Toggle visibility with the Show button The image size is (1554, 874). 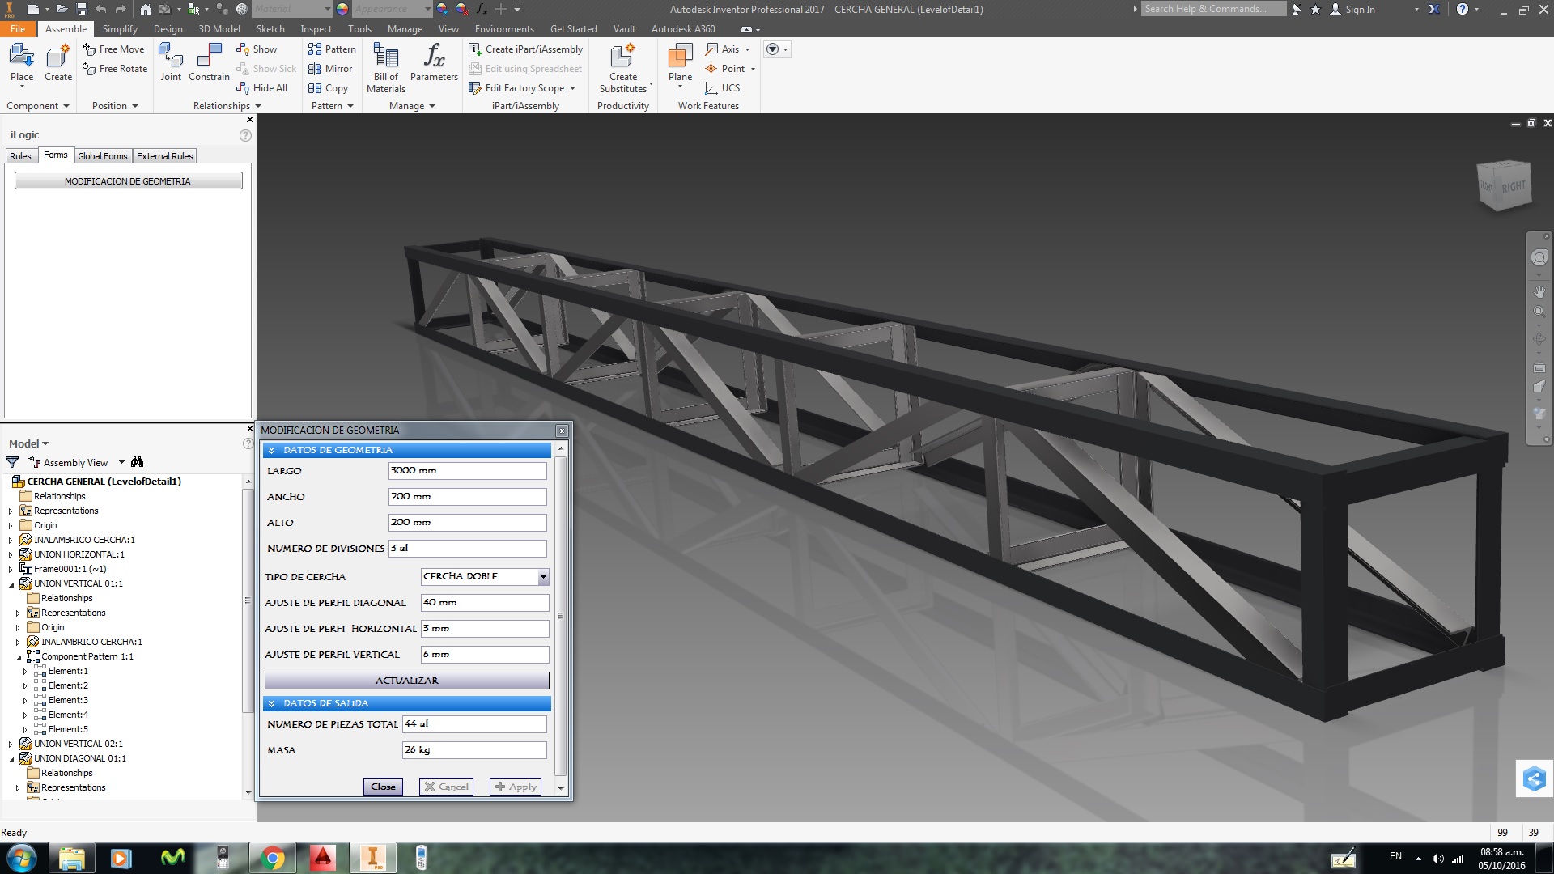point(258,49)
